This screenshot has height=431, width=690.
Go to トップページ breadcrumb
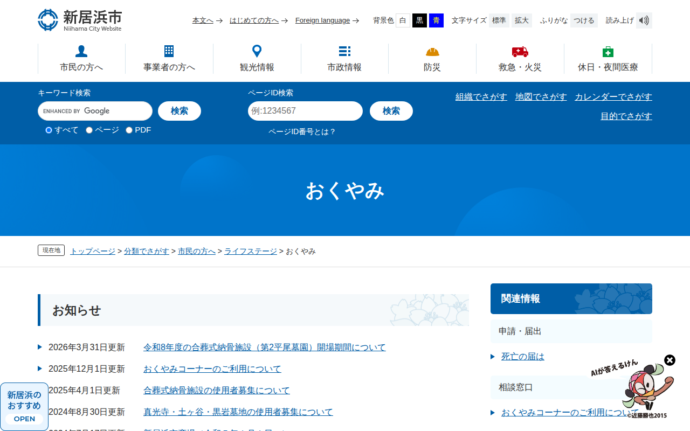point(93,251)
